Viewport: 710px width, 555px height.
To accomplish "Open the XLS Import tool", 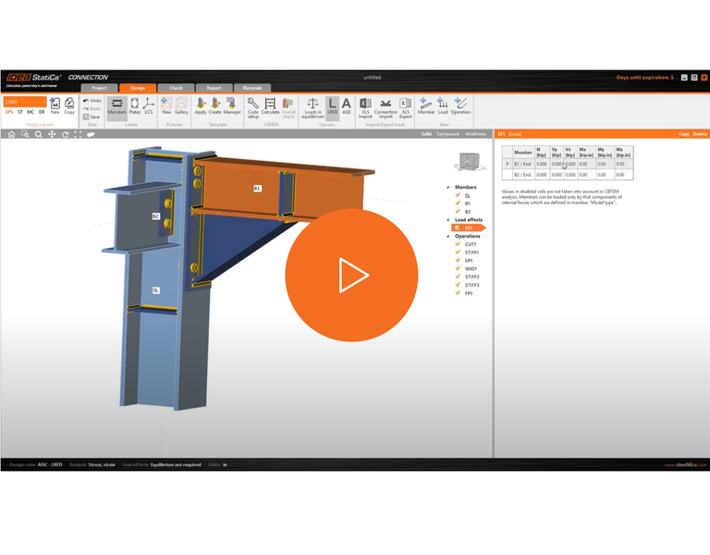I will (x=365, y=106).
